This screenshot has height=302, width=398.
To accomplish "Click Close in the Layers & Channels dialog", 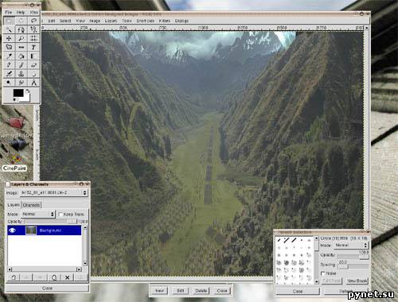I will coord(47,288).
